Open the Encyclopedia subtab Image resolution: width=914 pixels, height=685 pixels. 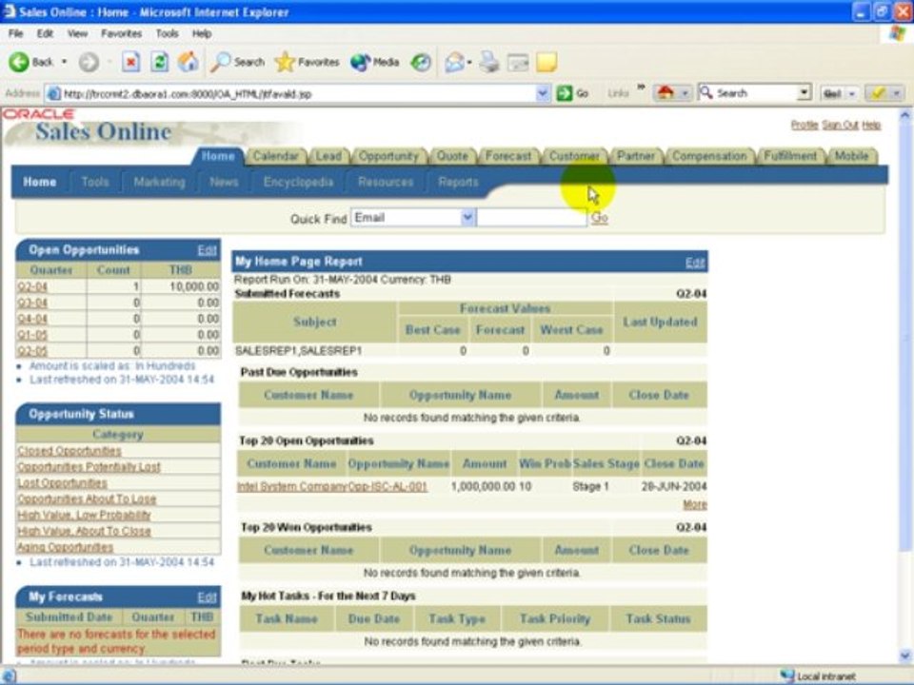298,182
